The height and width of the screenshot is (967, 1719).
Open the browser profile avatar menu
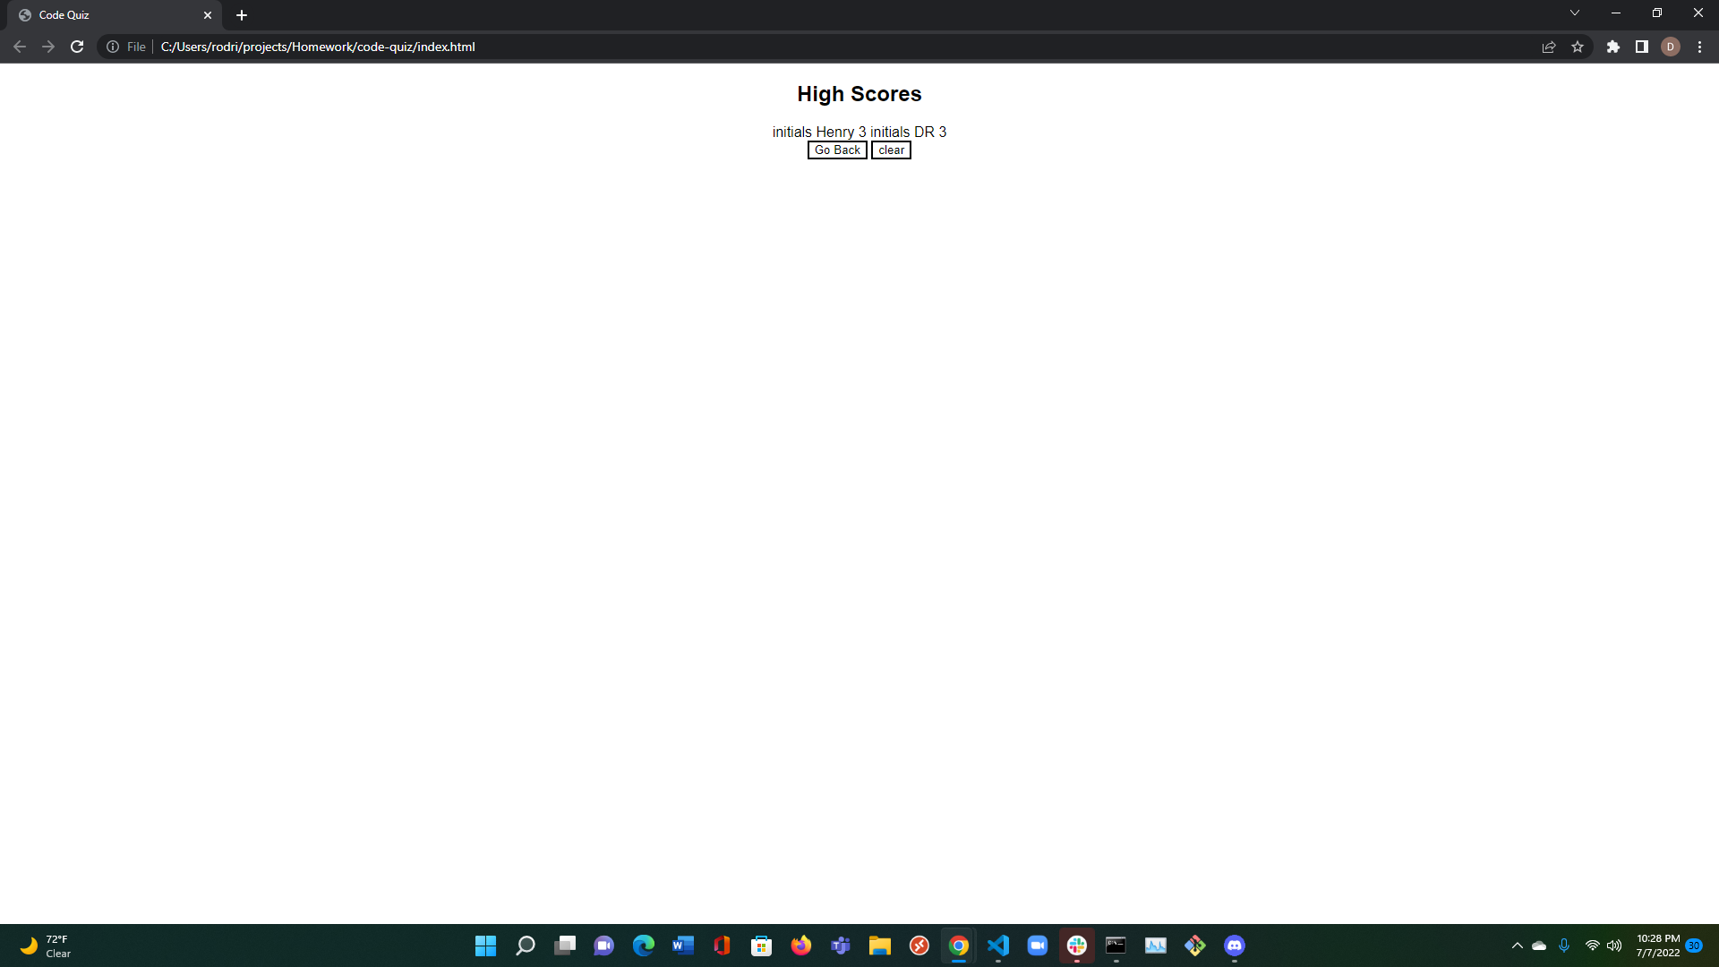pyautogui.click(x=1672, y=47)
